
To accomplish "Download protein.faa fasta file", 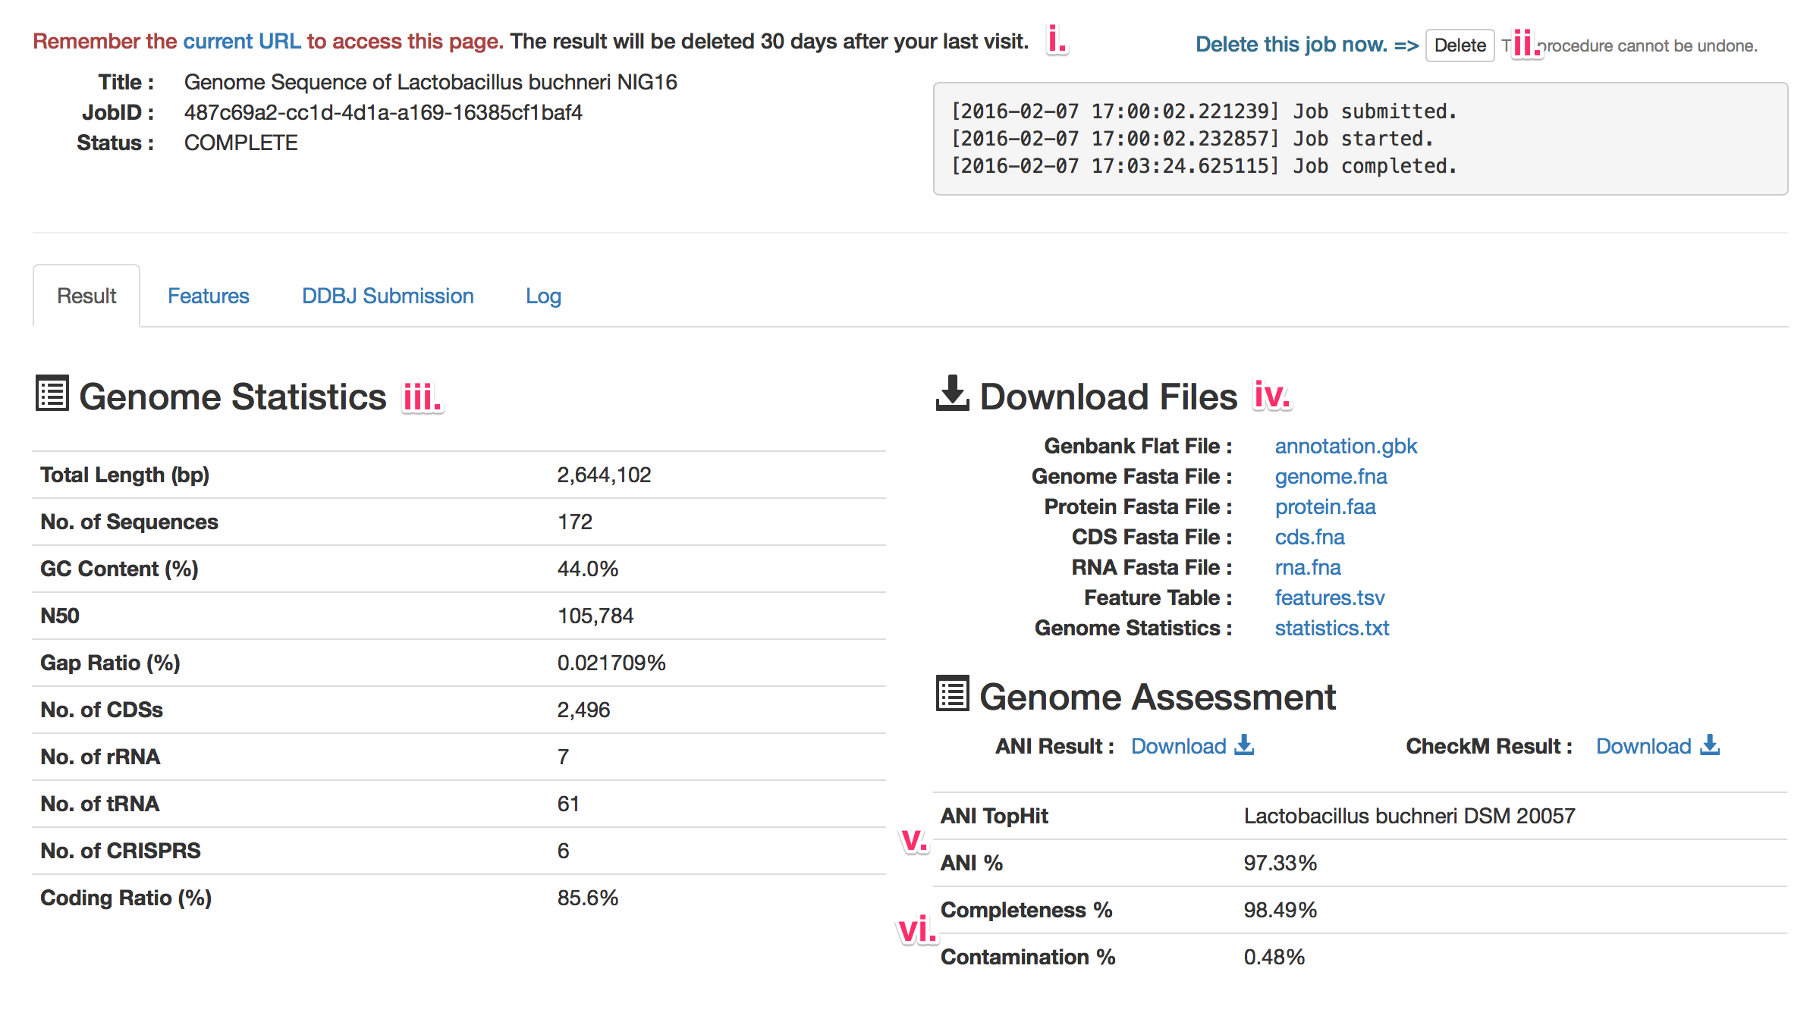I will (x=1325, y=506).
